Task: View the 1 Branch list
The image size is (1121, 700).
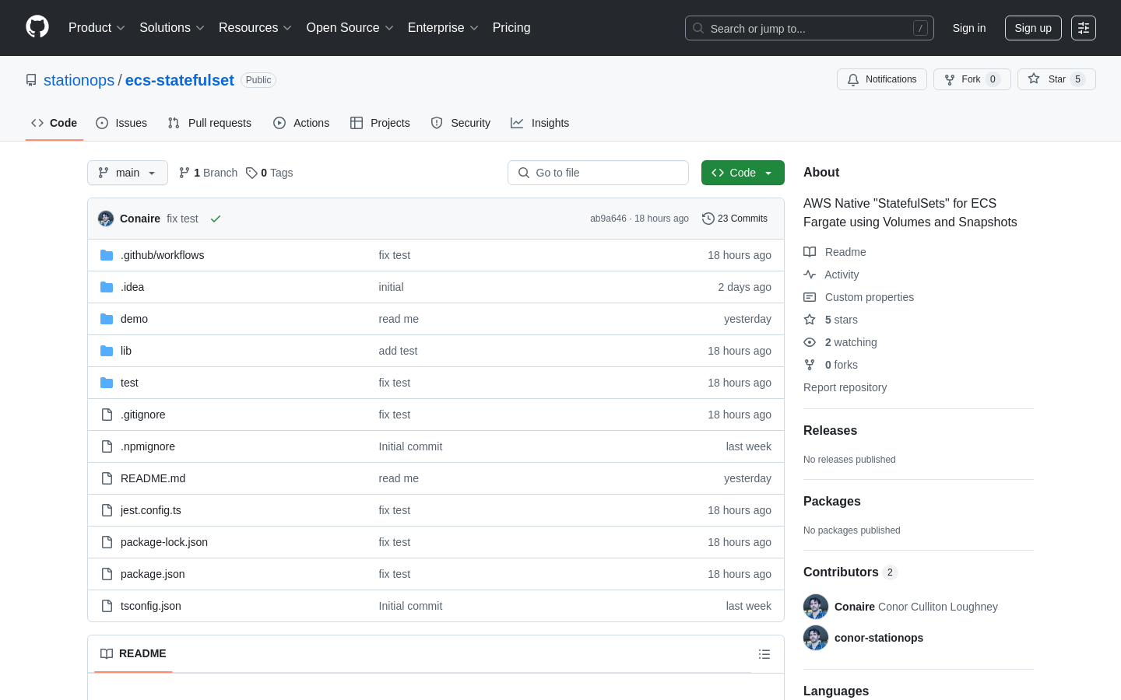Action: pyautogui.click(x=208, y=173)
